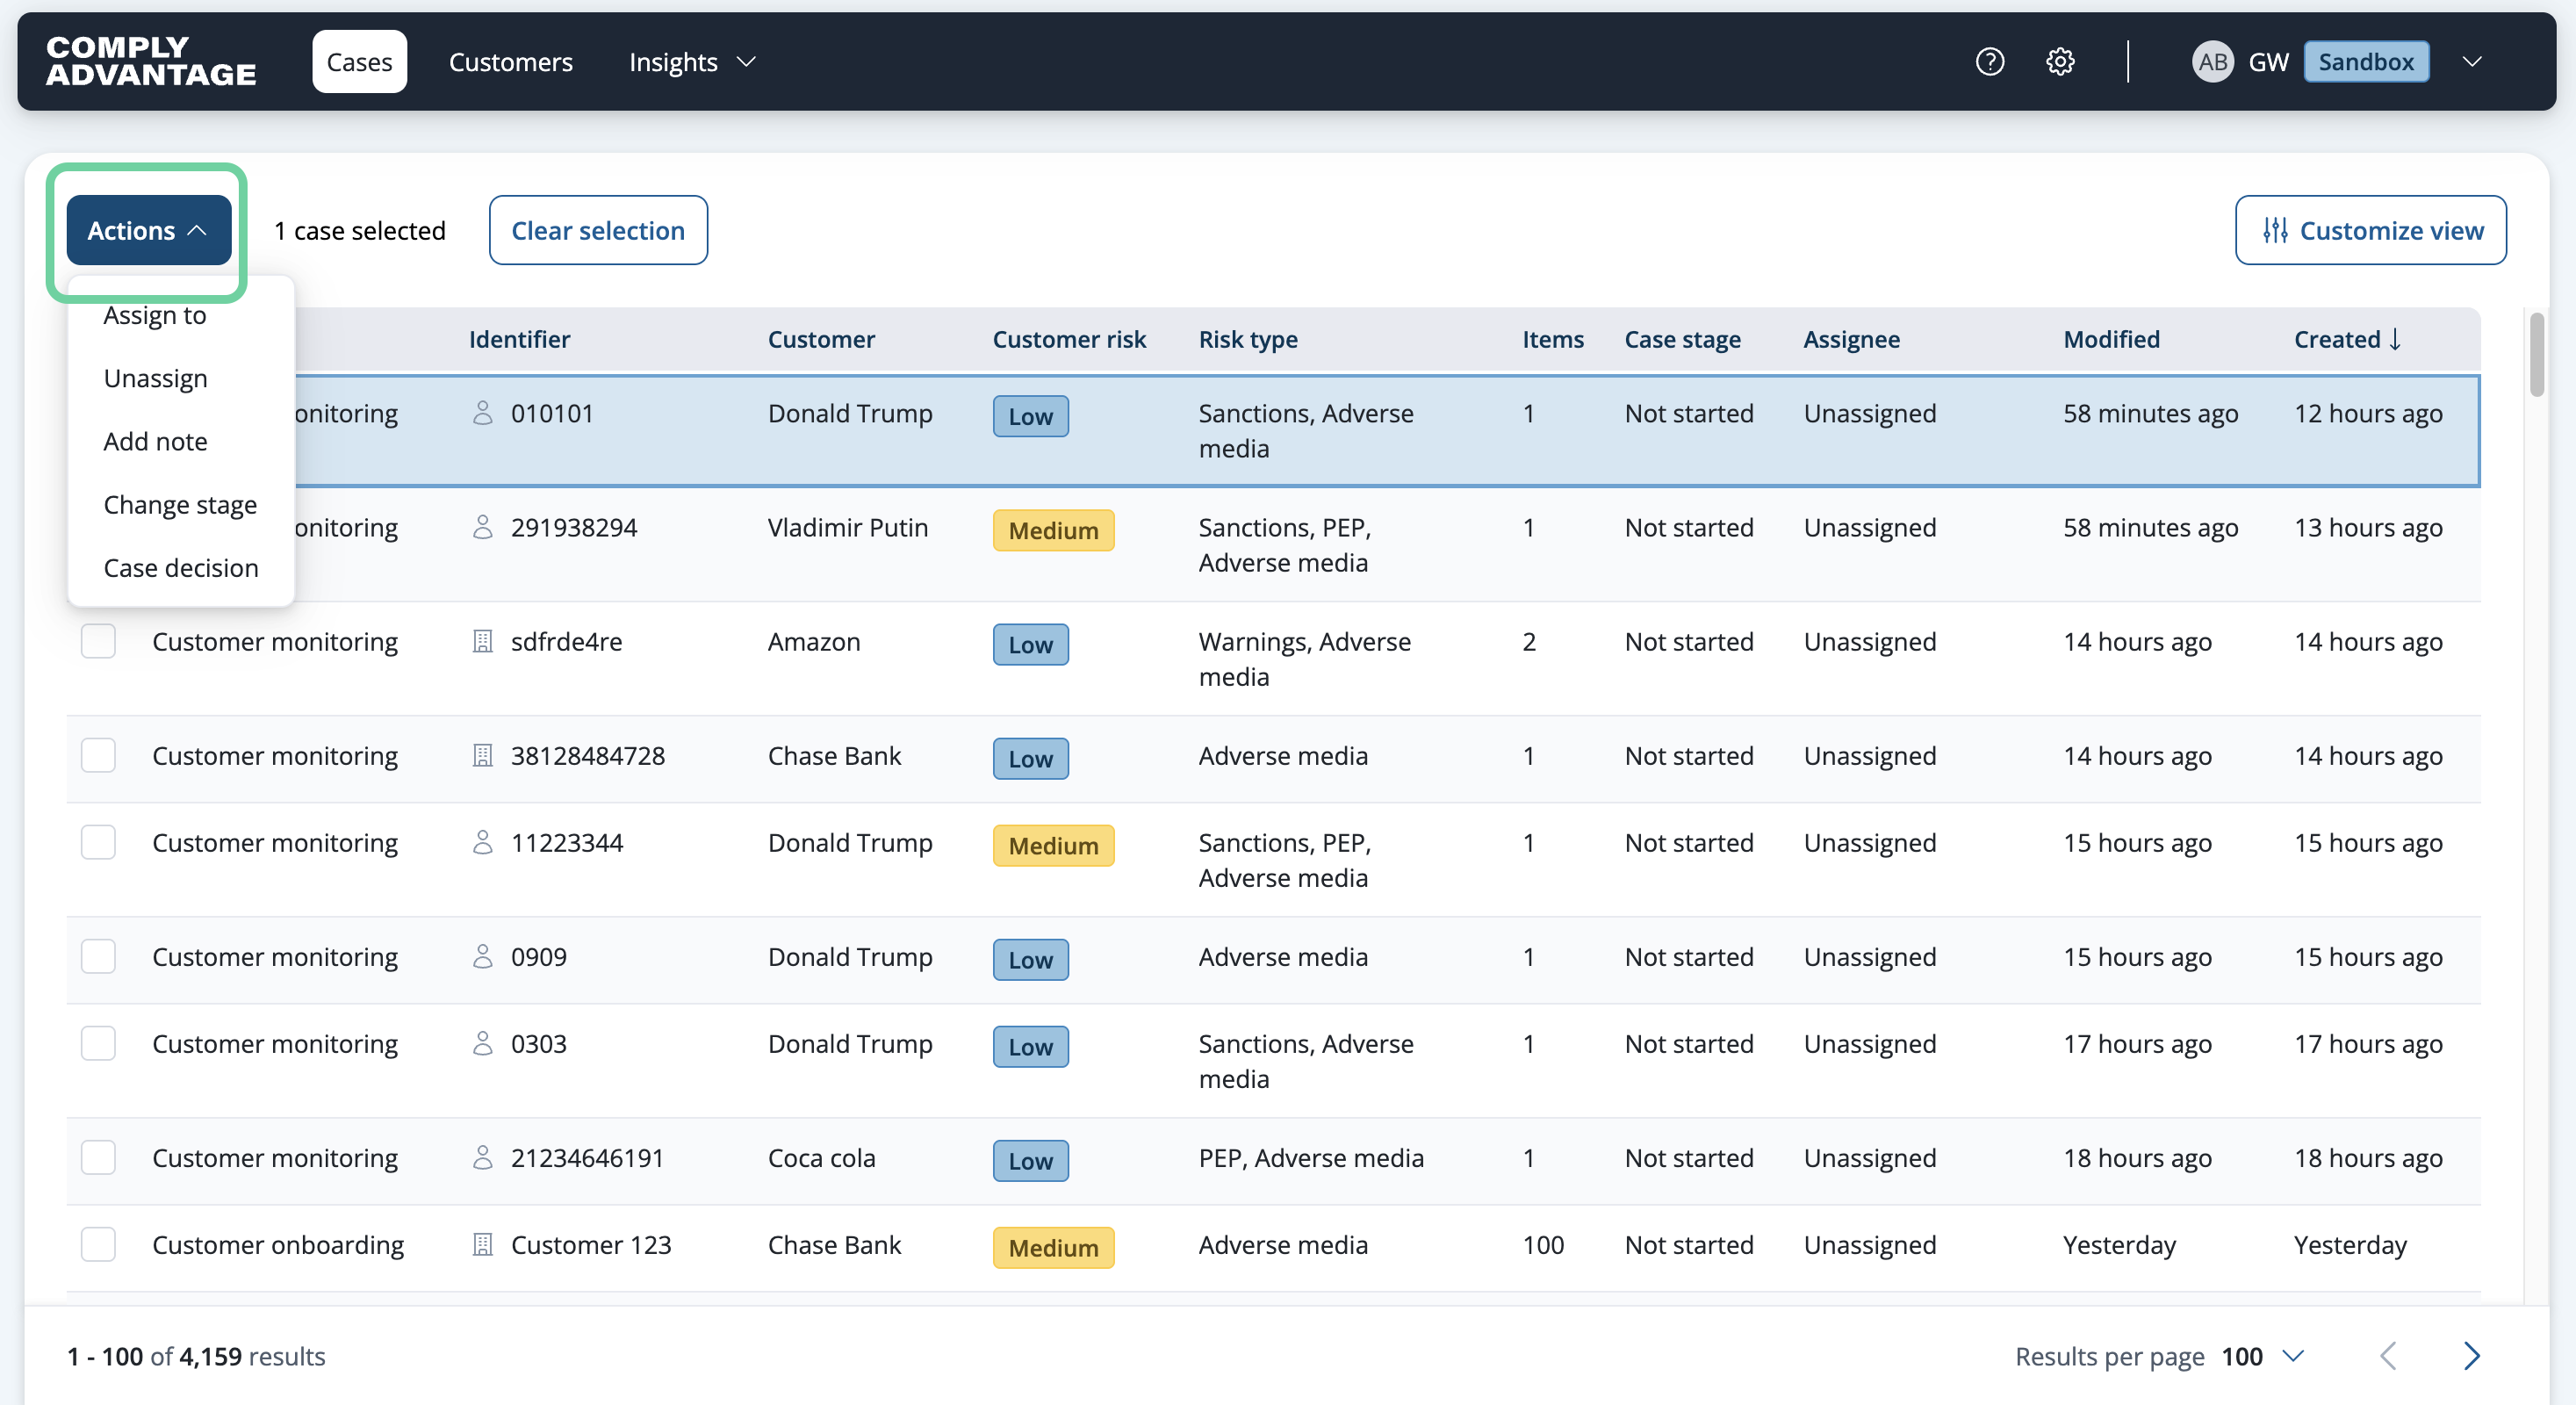Screen dimensions: 2576x1405
Task: Click the company icon beside sdfrde4re
Action: tap(482, 641)
